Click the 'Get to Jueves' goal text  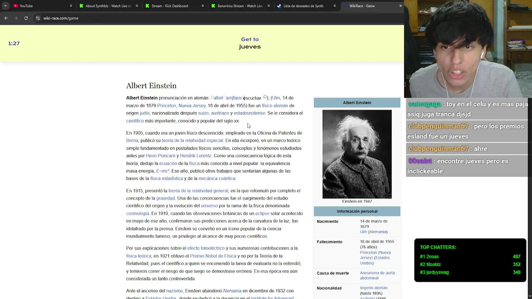pyautogui.click(x=250, y=43)
